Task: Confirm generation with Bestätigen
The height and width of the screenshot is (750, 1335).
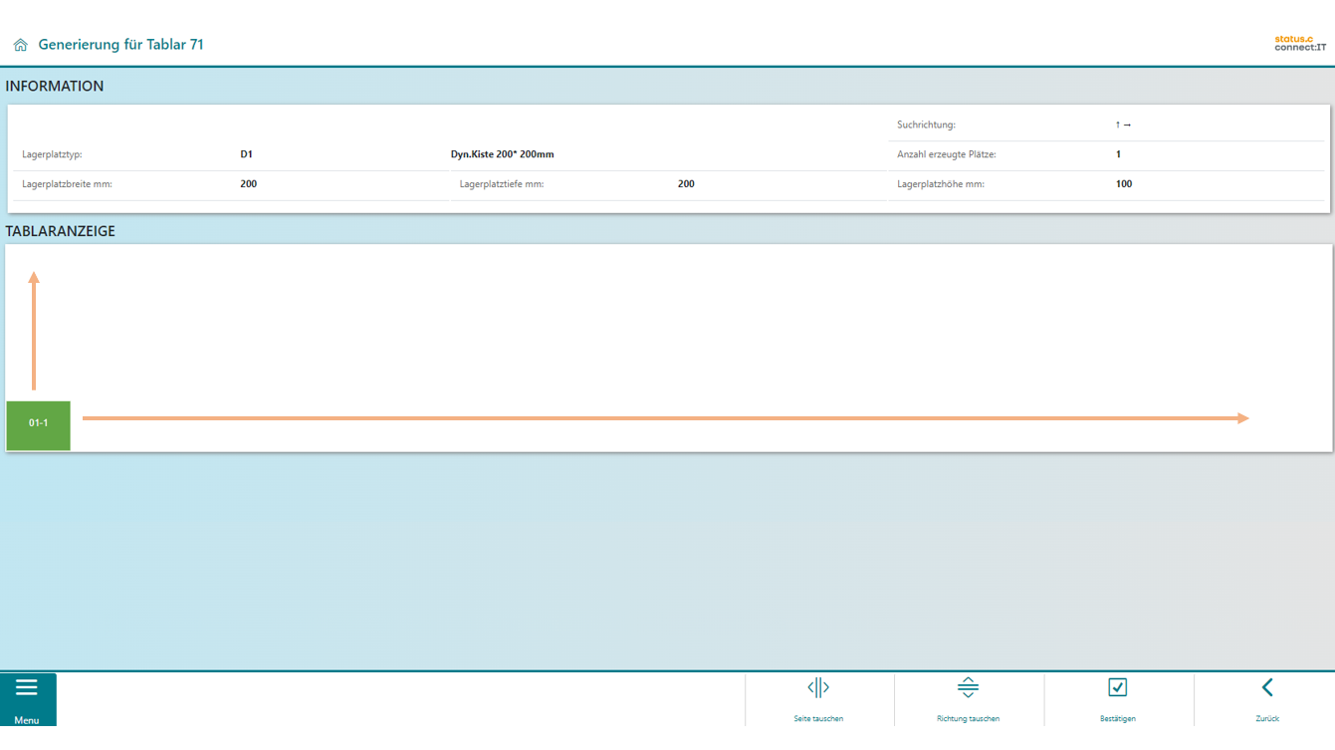Action: point(1117,698)
